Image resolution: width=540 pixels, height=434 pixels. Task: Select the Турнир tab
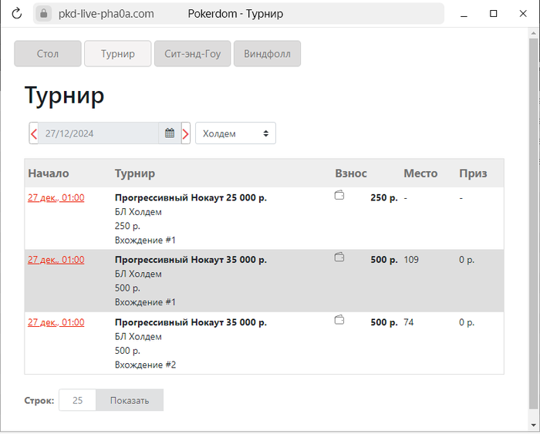(118, 54)
